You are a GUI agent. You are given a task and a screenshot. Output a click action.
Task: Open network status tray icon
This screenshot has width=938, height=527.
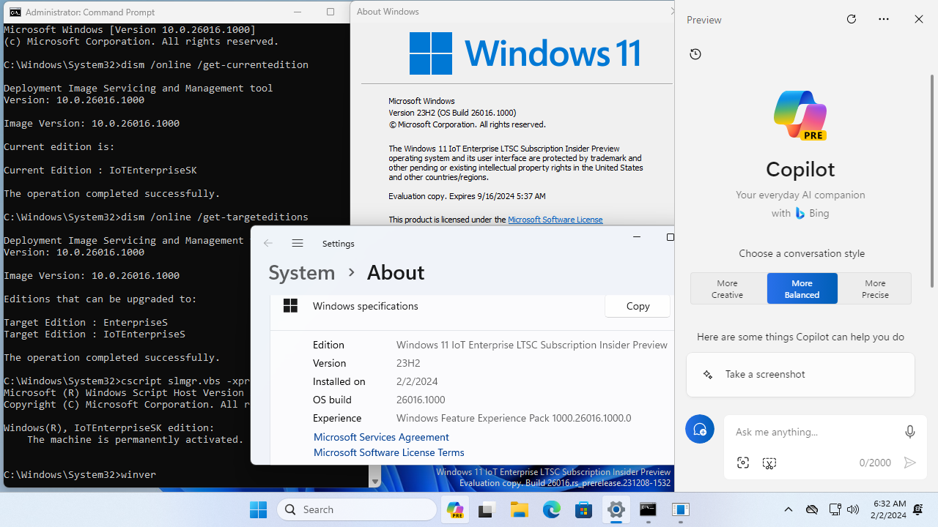click(835, 509)
